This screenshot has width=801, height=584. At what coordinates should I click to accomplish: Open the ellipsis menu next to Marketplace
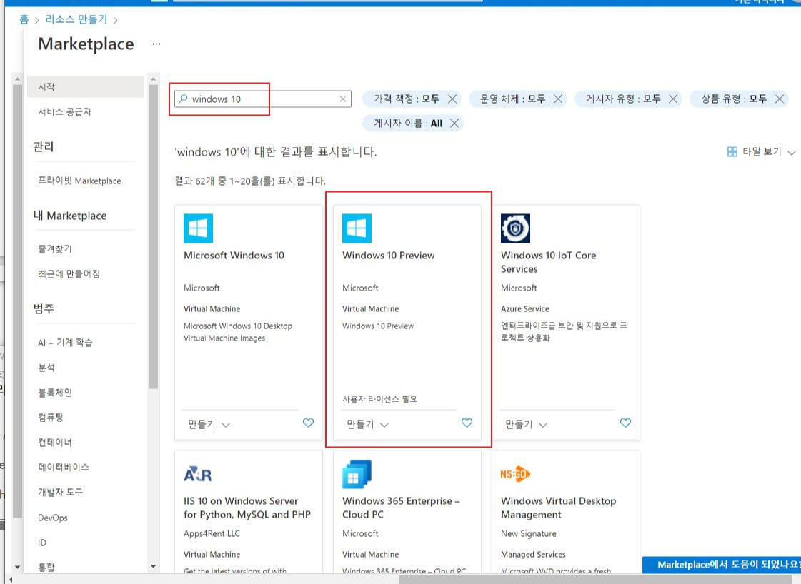pos(156,44)
